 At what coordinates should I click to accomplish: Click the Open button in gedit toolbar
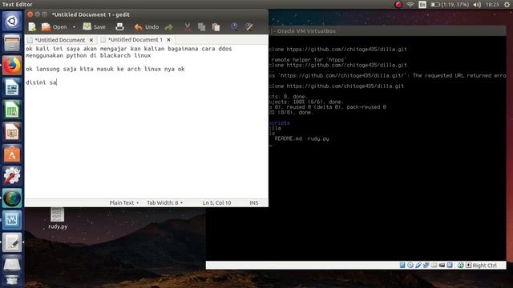[55, 27]
